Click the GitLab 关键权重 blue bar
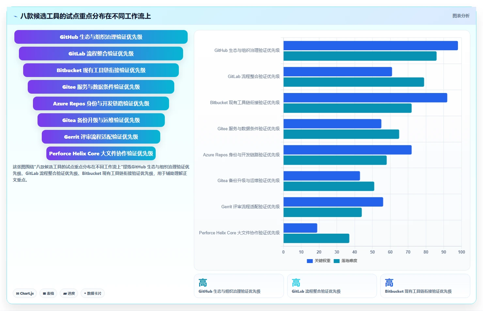 click(338, 72)
